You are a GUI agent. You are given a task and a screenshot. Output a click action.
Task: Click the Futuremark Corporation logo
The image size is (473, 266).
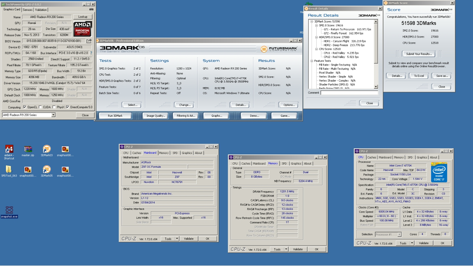click(279, 49)
